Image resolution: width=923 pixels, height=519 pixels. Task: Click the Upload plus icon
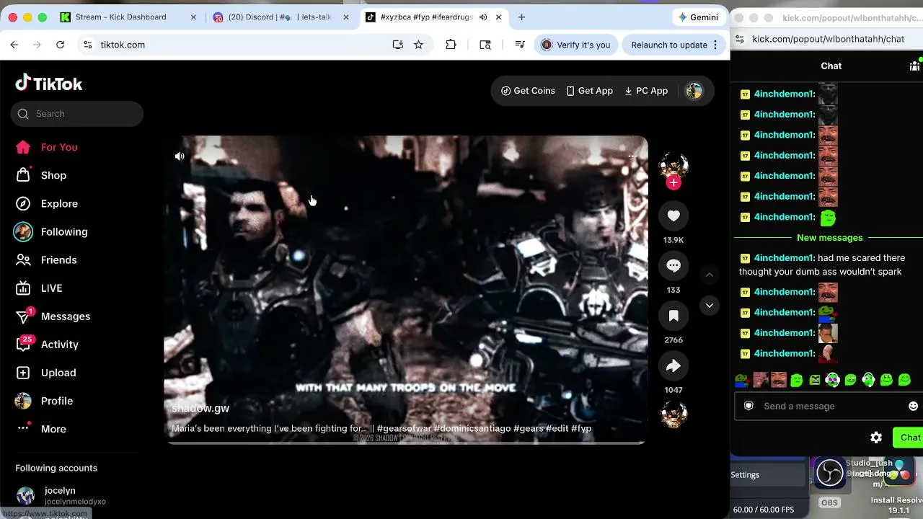point(23,373)
